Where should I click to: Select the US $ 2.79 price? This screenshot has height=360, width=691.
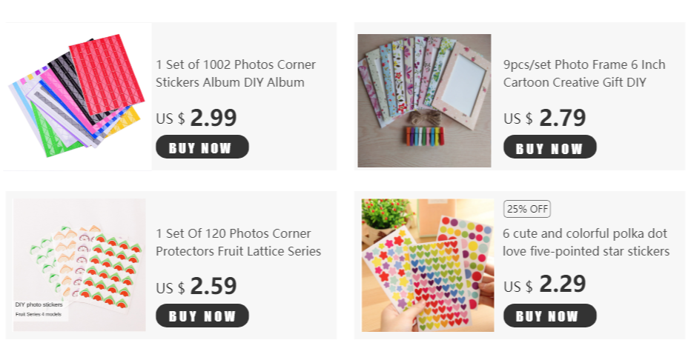tap(545, 118)
